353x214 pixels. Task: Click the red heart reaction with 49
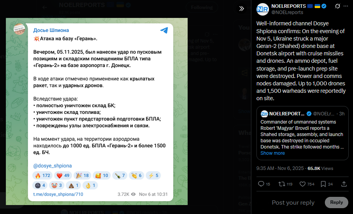click(x=63, y=175)
